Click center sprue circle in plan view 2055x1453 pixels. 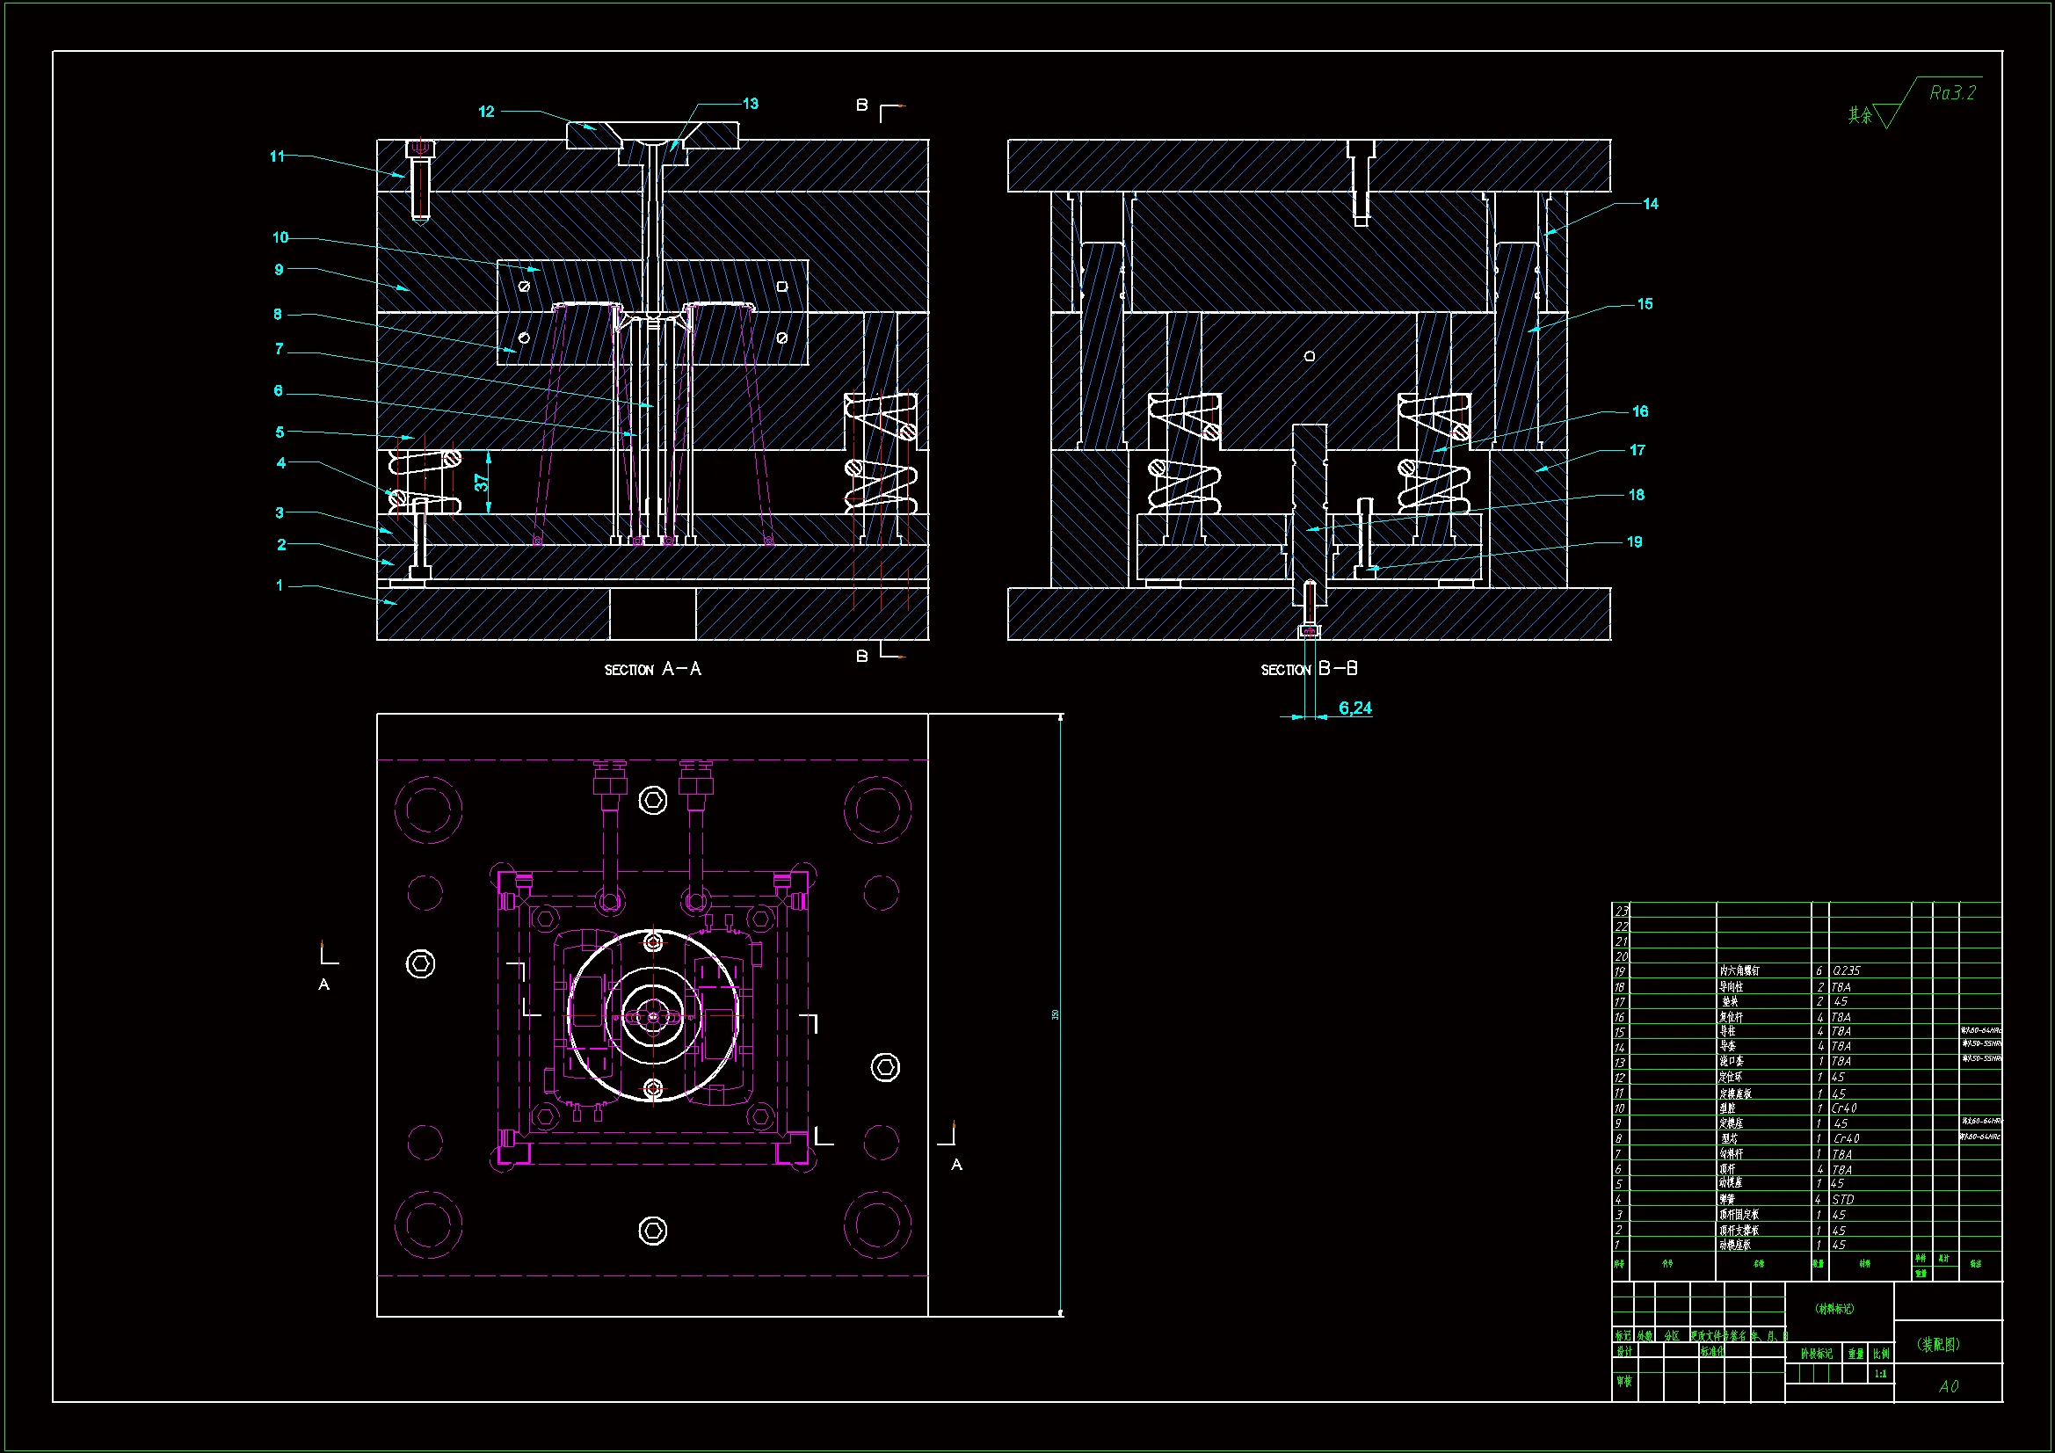coord(653,1015)
